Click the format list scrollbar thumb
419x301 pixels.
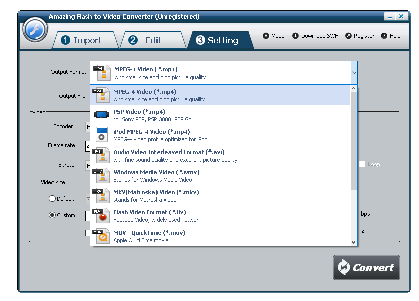coord(354,140)
